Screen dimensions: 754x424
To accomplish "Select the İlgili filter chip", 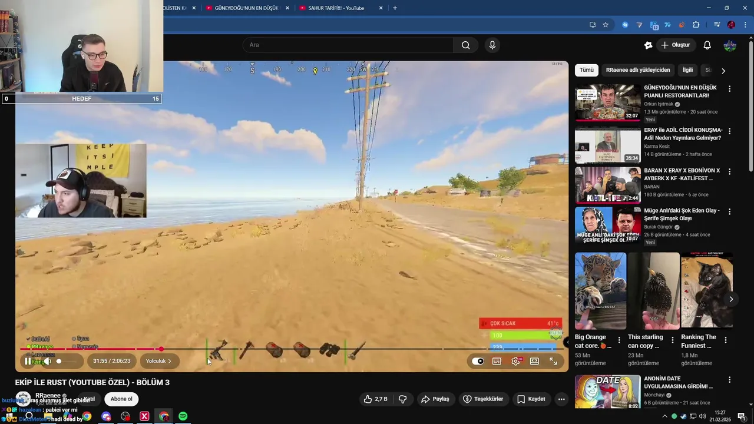I will point(687,70).
